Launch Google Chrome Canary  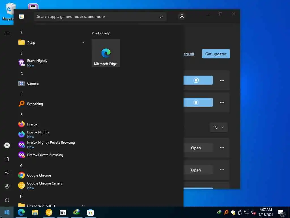(x=52, y=185)
